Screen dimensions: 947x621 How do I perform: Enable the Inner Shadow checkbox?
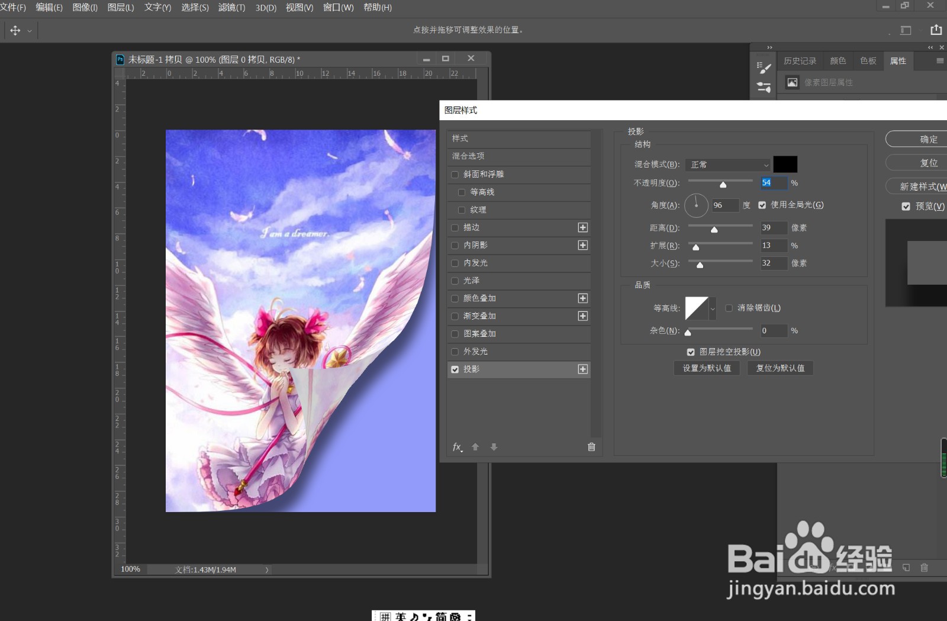tap(455, 245)
